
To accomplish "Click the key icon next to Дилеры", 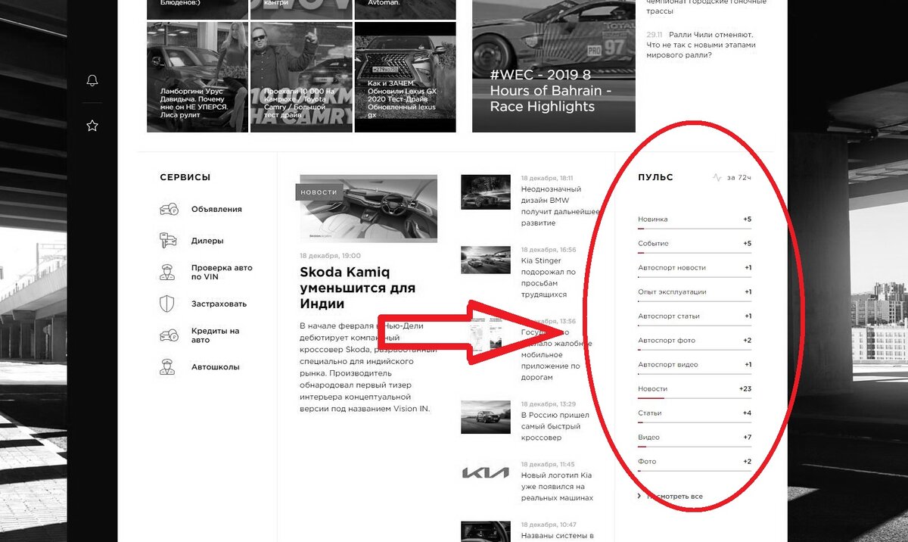I will [x=168, y=241].
